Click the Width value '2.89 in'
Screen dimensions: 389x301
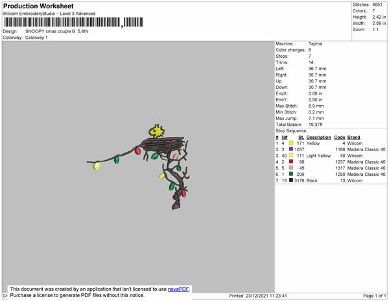tap(379, 23)
